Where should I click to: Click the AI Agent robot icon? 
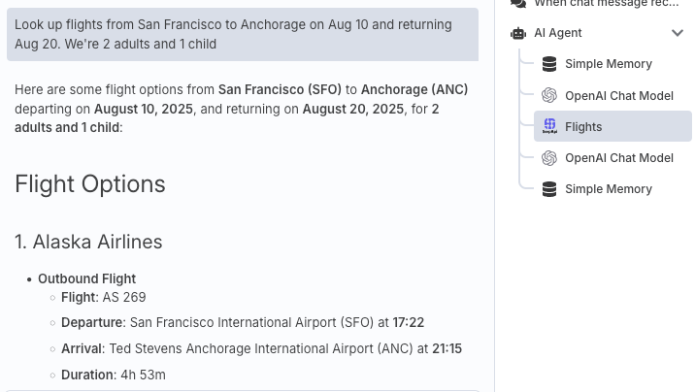pos(518,33)
